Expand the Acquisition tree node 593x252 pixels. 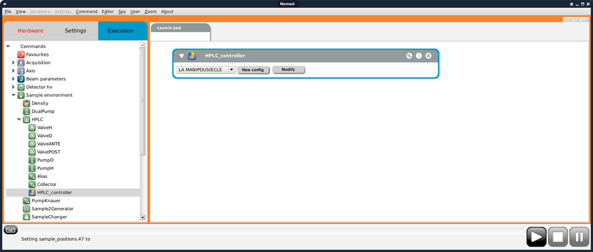click(x=13, y=63)
